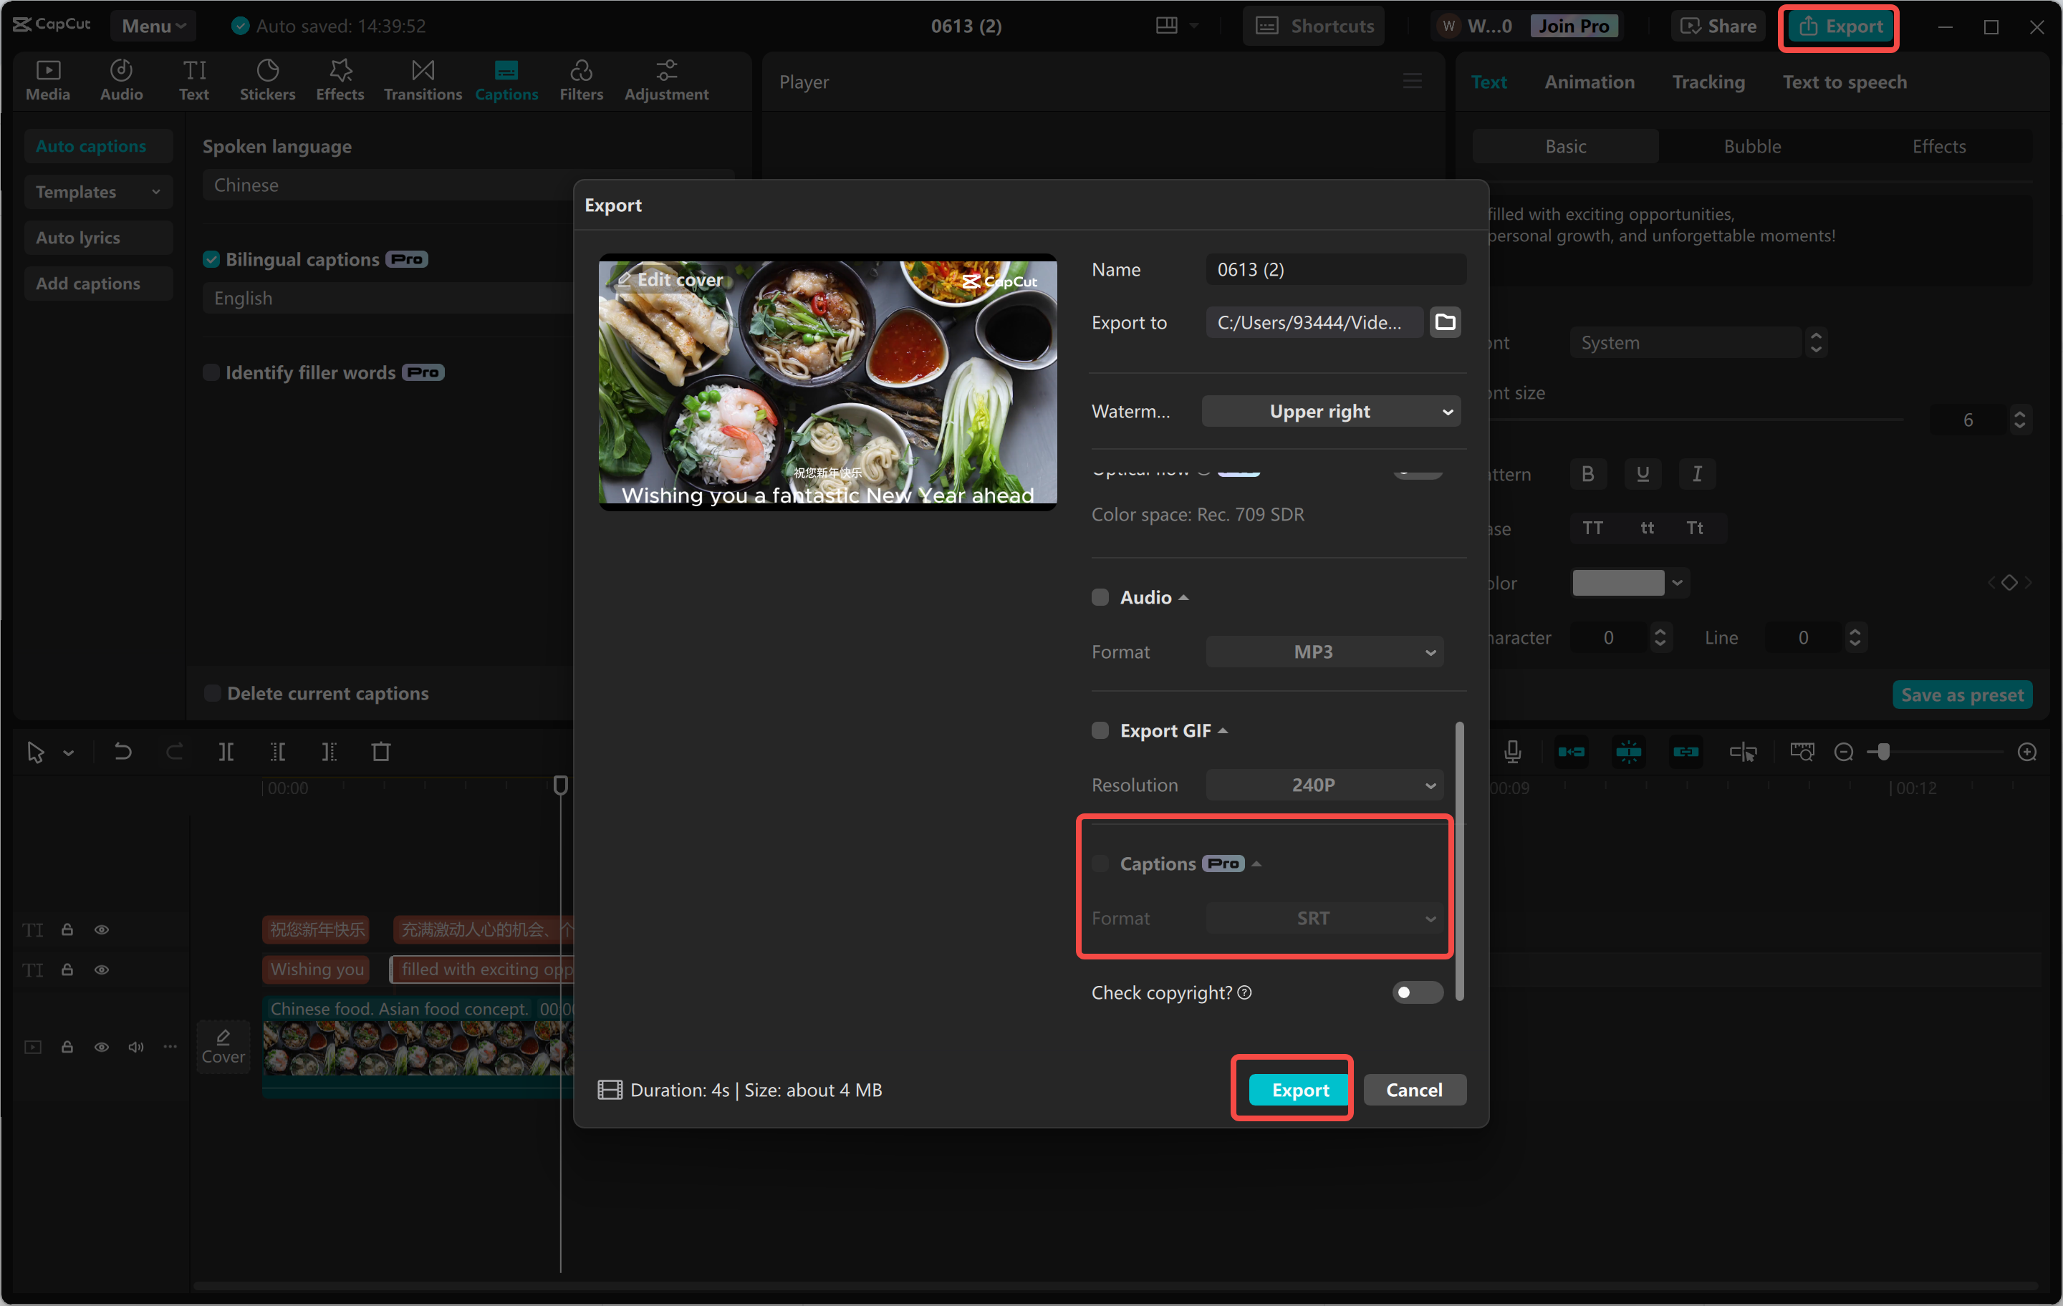Viewport: 2063px width, 1306px height.
Task: Open the GIF Resolution 240P dropdown
Action: coord(1324,785)
